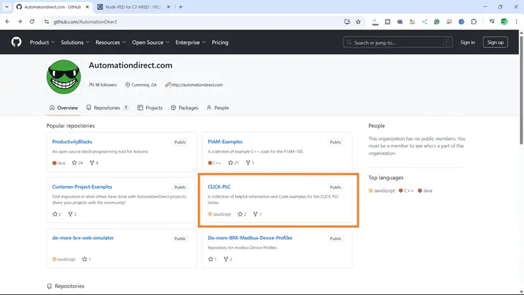The width and height of the screenshot is (524, 295).
Task: View stars of do-more-brx-web-simulator
Action: pyautogui.click(x=86, y=259)
